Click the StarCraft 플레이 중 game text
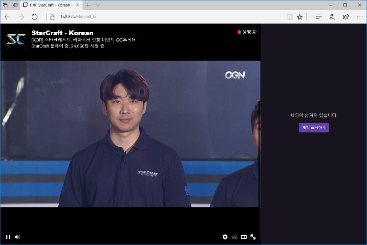 50,46
